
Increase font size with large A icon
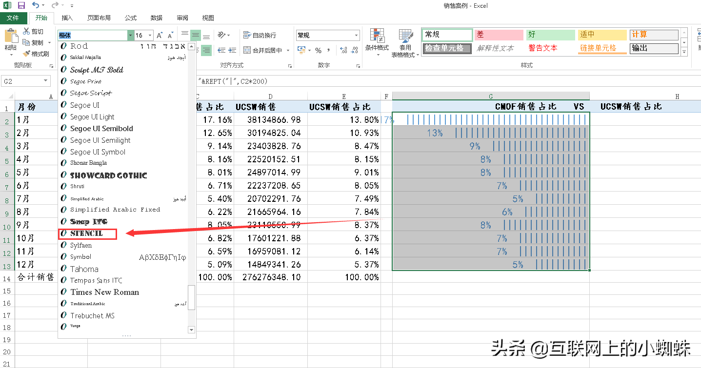(160, 36)
